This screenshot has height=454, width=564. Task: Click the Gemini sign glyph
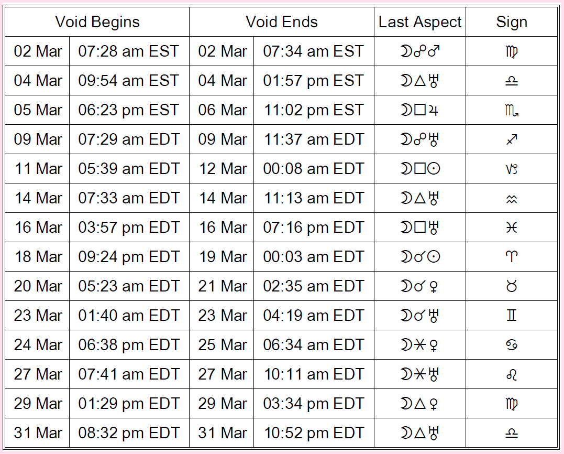(x=512, y=316)
